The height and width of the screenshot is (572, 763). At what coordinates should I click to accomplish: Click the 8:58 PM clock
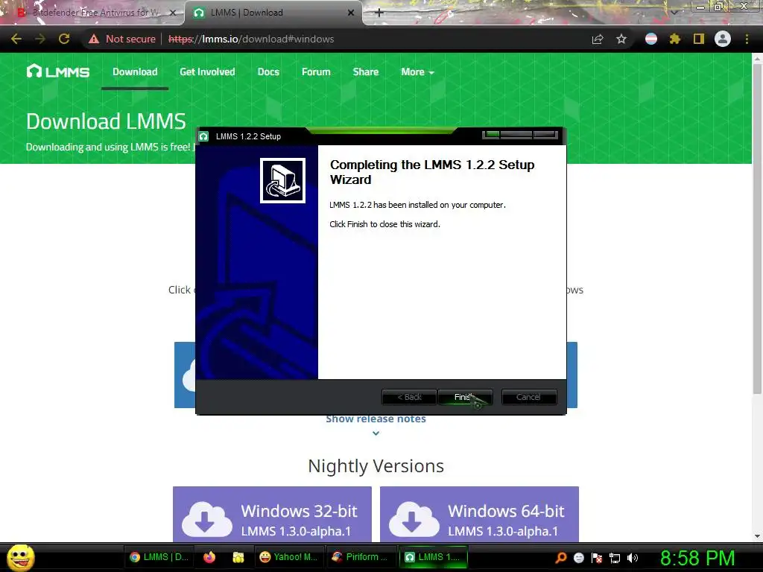[697, 558]
